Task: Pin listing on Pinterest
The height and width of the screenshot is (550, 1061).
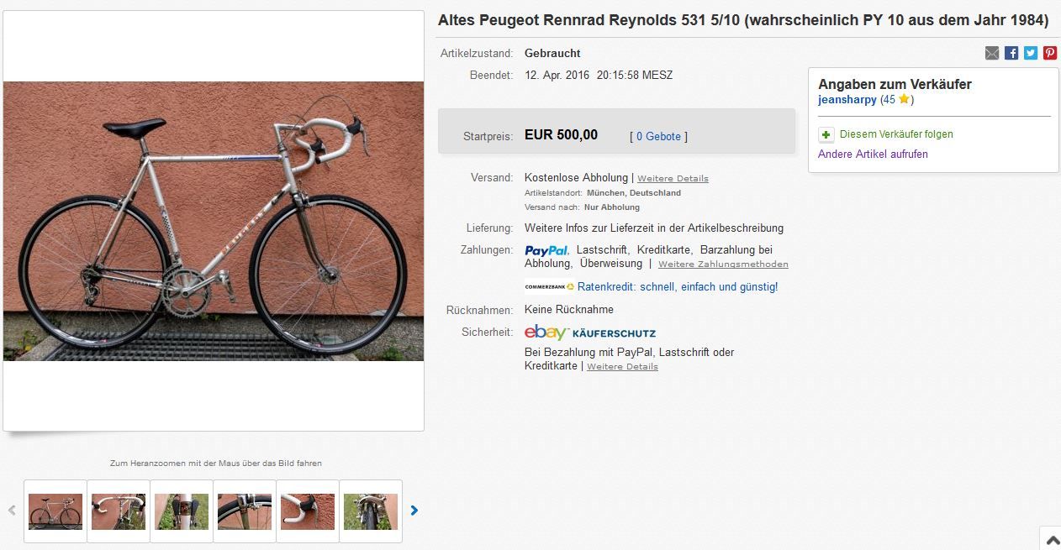Action: pos(1050,53)
